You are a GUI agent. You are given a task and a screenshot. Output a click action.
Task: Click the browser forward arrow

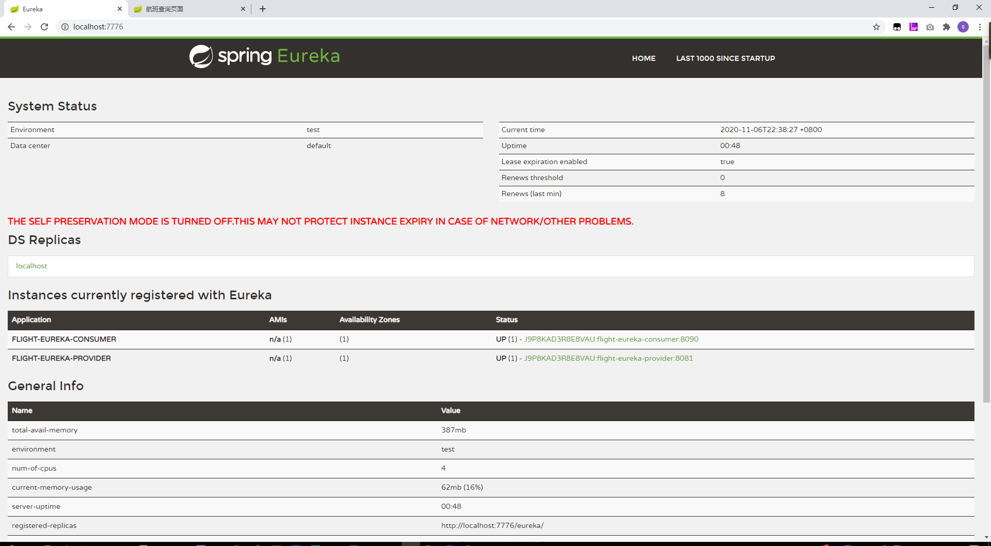coord(28,27)
